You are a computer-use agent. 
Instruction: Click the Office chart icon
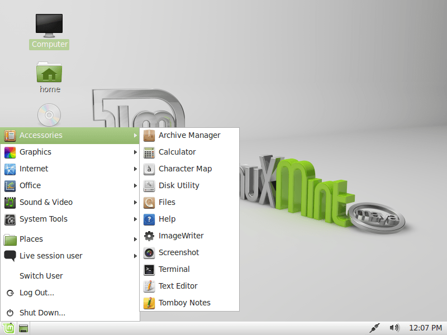10,186
